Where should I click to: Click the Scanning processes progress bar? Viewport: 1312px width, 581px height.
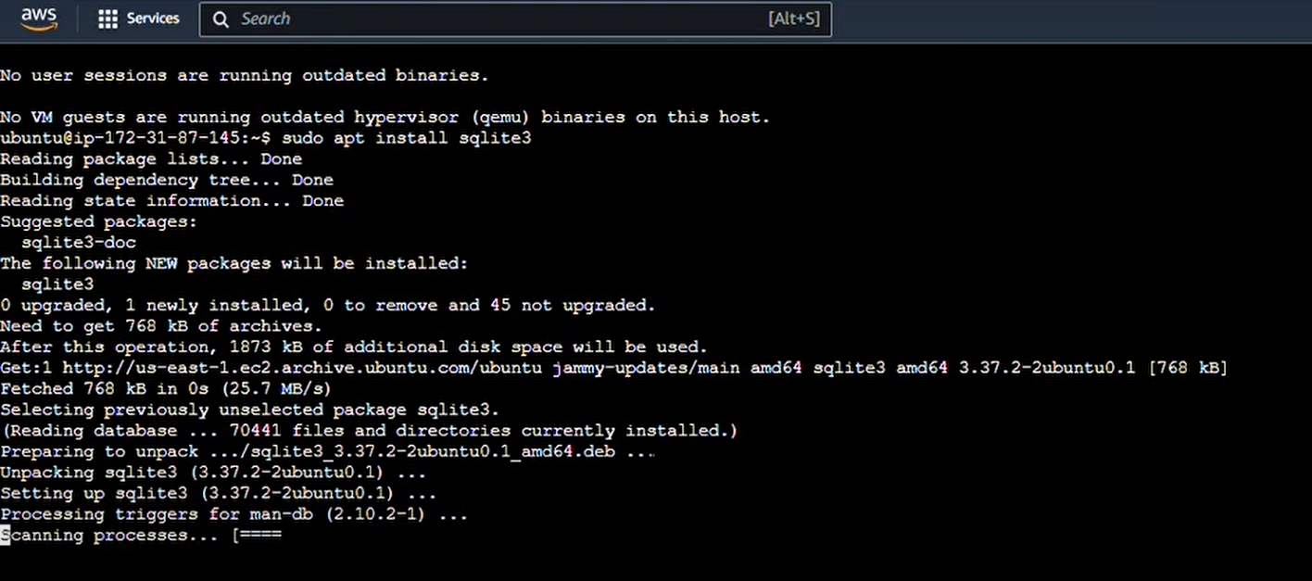tap(259, 536)
